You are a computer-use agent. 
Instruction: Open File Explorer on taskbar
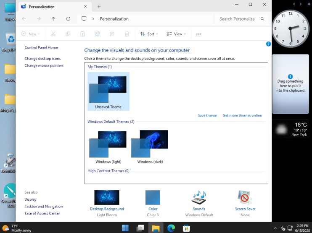tap(156, 228)
